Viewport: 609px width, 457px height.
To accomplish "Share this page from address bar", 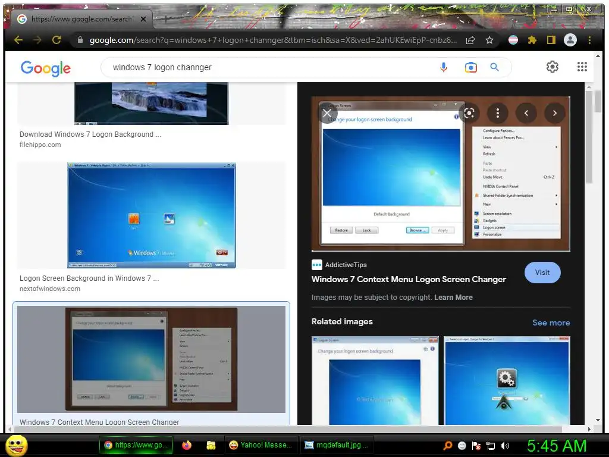I will pyautogui.click(x=470, y=40).
